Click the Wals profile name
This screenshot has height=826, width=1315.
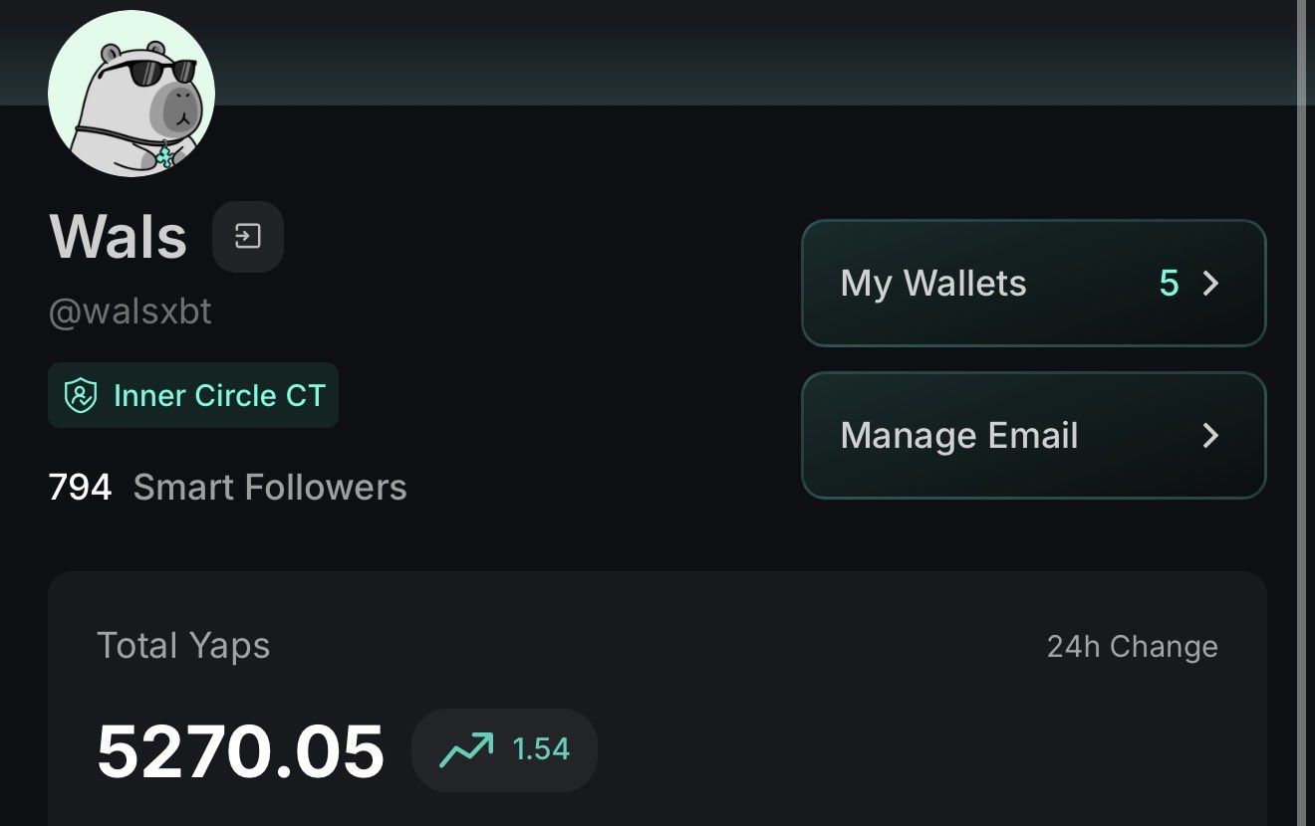click(x=118, y=237)
